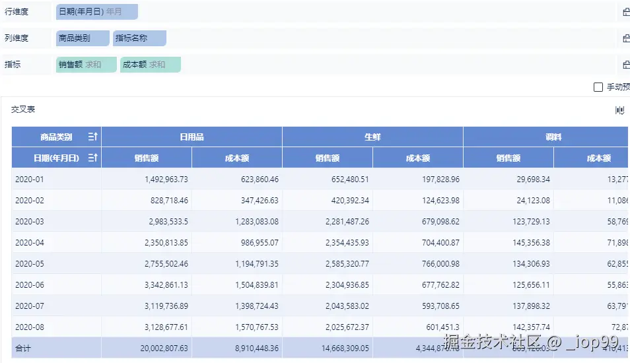Click cell value 3,342,861.13

(166, 284)
